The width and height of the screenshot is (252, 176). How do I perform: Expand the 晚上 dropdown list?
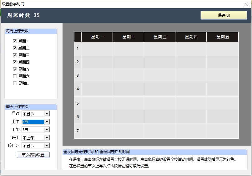[47, 138]
